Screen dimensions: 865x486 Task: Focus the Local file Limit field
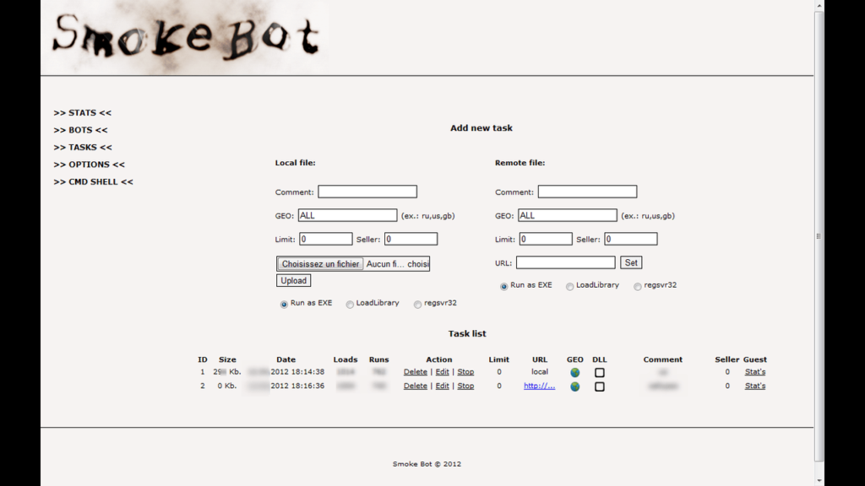[x=326, y=239]
